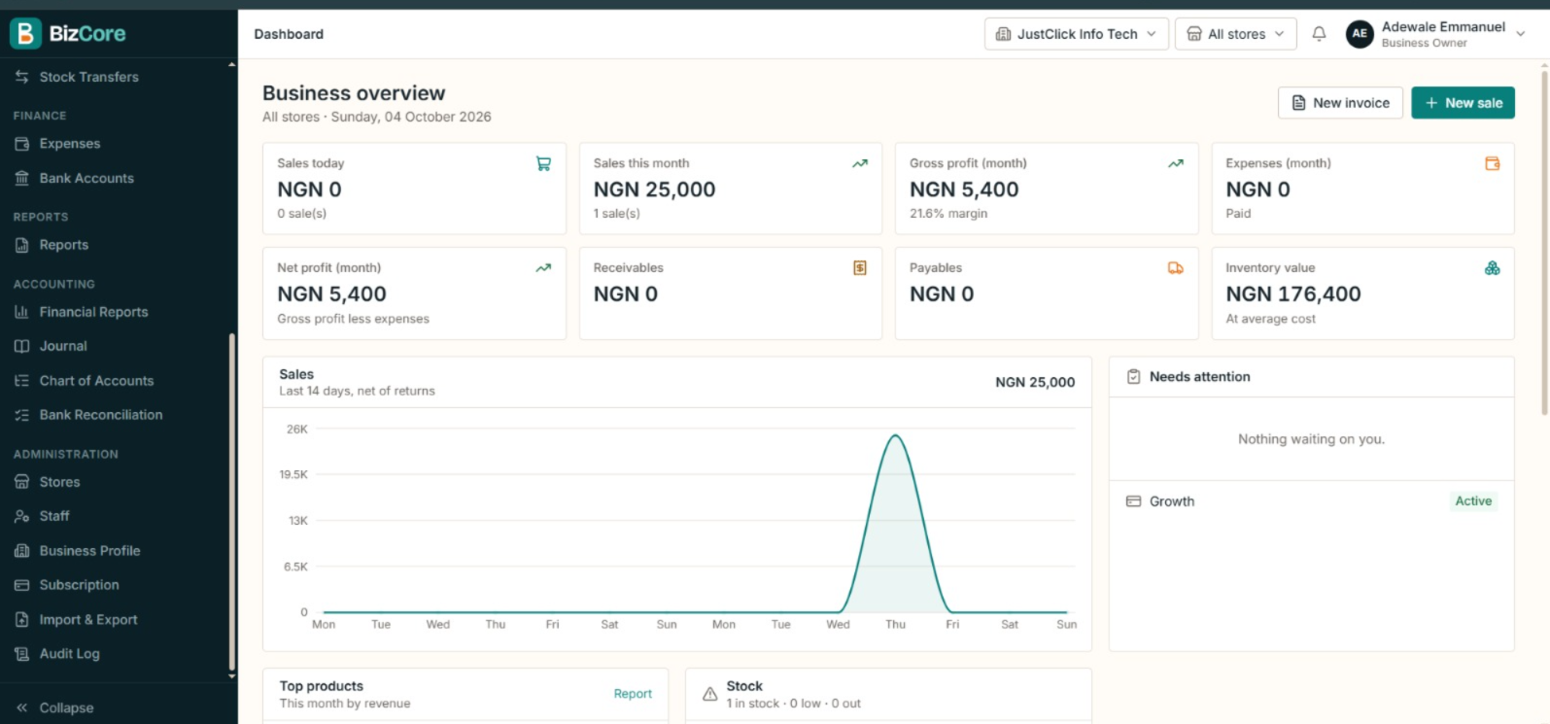Click the Payables truck icon

tap(1176, 268)
